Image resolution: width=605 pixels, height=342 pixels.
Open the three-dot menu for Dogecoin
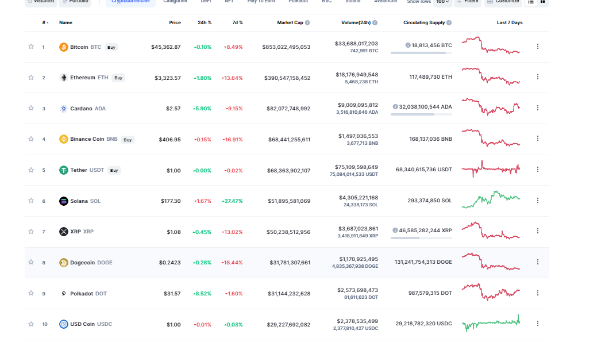pos(537,262)
